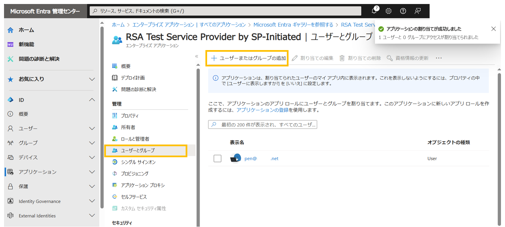The width and height of the screenshot is (505, 227).
Task: Expand the ユーザー menu chevron
Action: (92, 129)
